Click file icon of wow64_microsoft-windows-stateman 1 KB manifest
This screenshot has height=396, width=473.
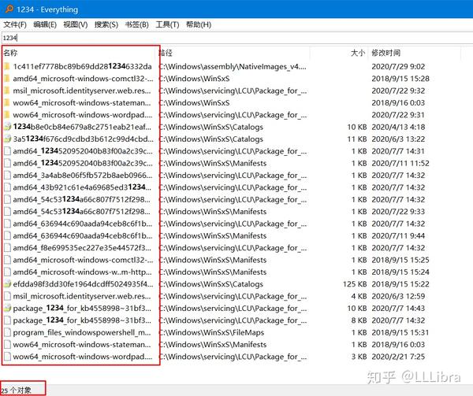7,345
